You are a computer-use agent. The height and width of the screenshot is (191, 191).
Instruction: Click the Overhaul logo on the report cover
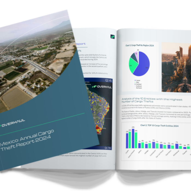(x=12, y=123)
